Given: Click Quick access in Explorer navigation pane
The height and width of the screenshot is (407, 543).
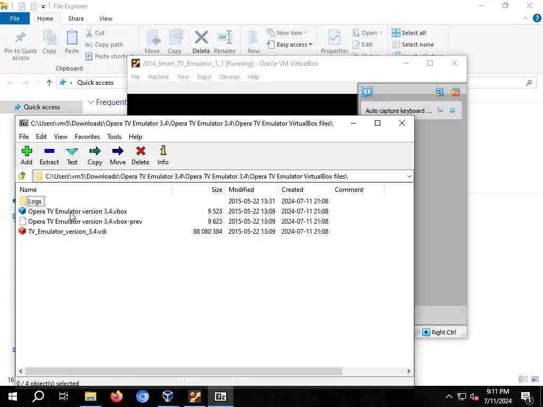Looking at the screenshot, I should [x=41, y=107].
